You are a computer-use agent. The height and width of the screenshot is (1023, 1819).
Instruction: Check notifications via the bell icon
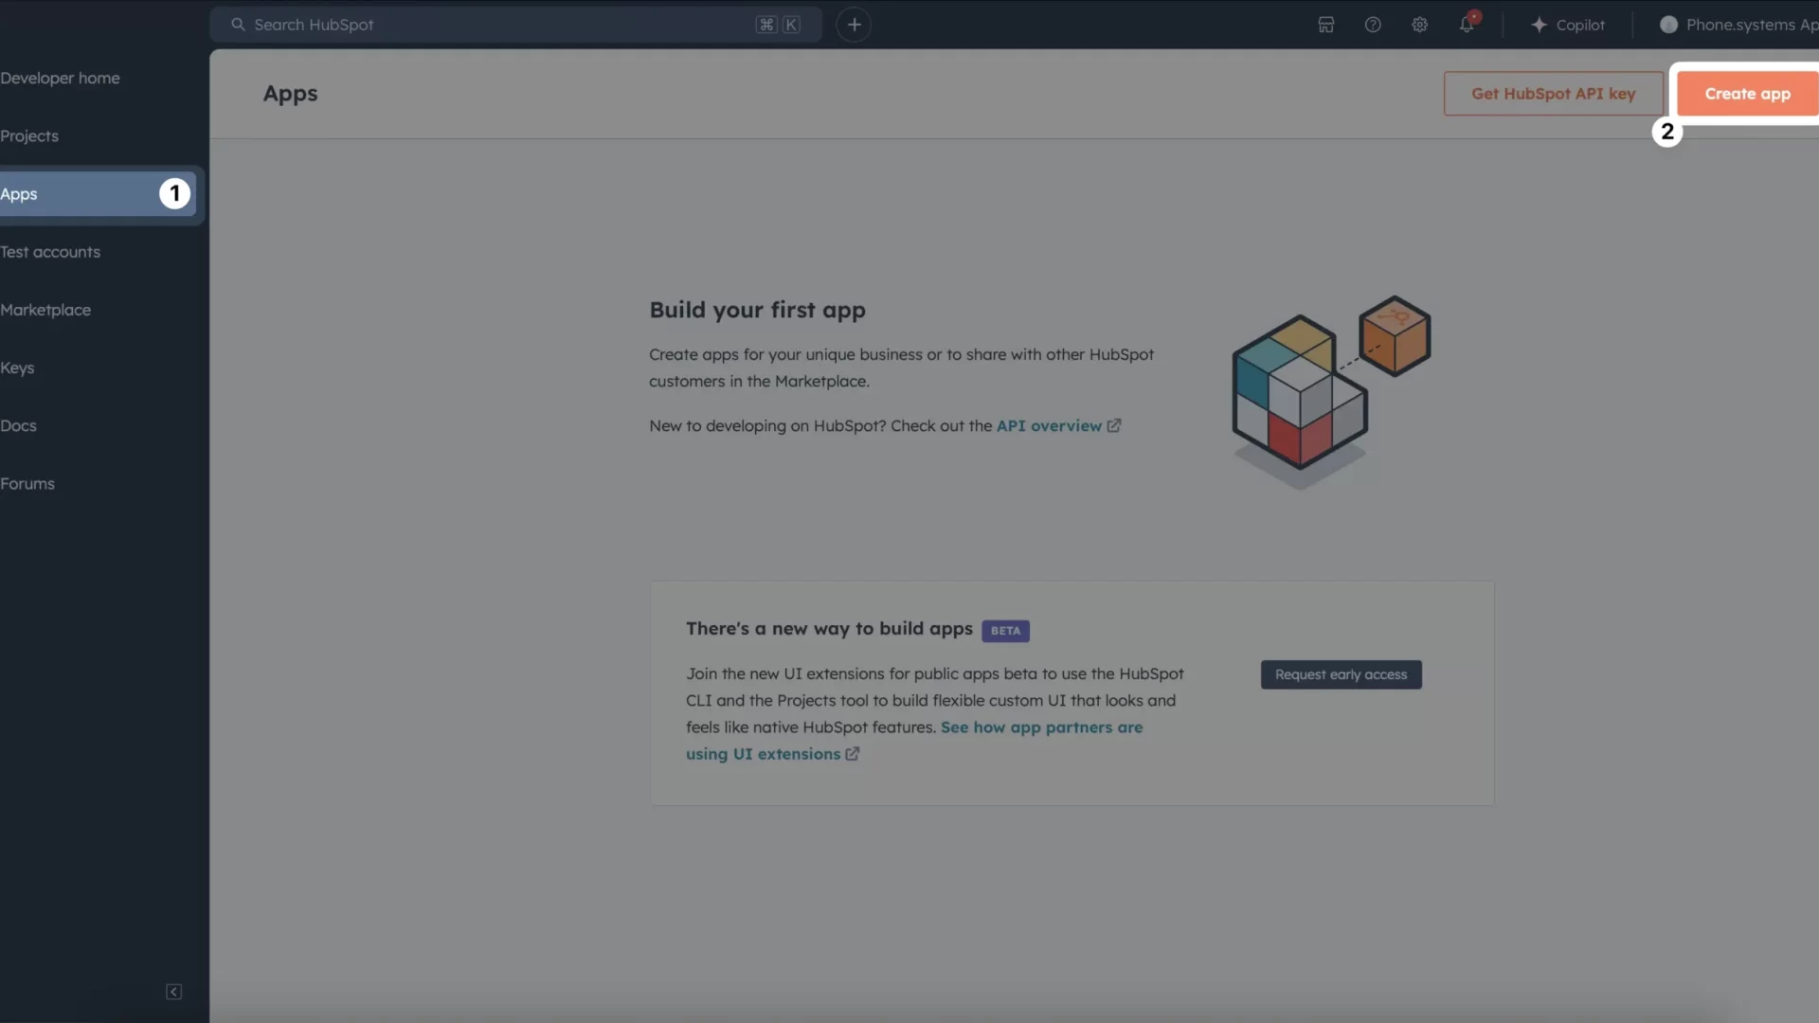[1468, 25]
